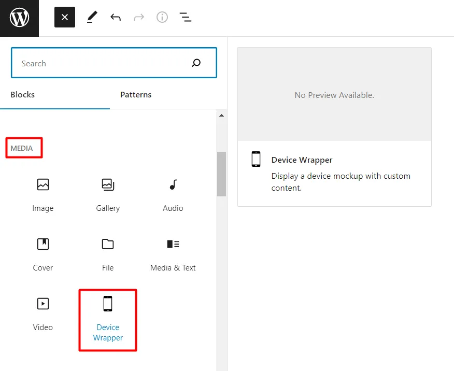Viewport: 454px width, 371px height.
Task: Click the Device Wrapper preview title
Action: [302, 160]
